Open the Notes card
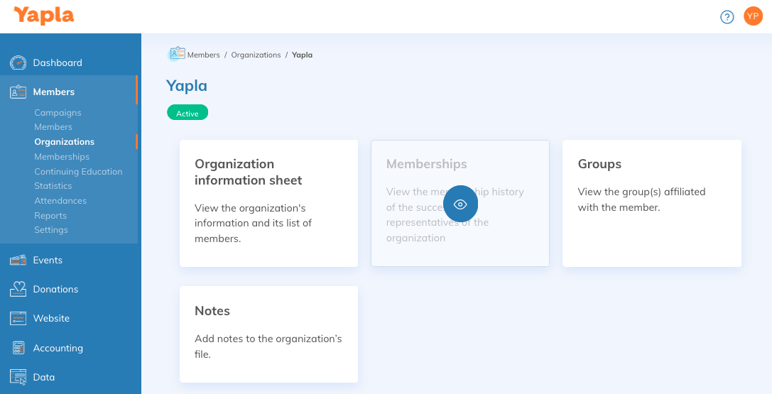The width and height of the screenshot is (772, 394). click(x=269, y=334)
